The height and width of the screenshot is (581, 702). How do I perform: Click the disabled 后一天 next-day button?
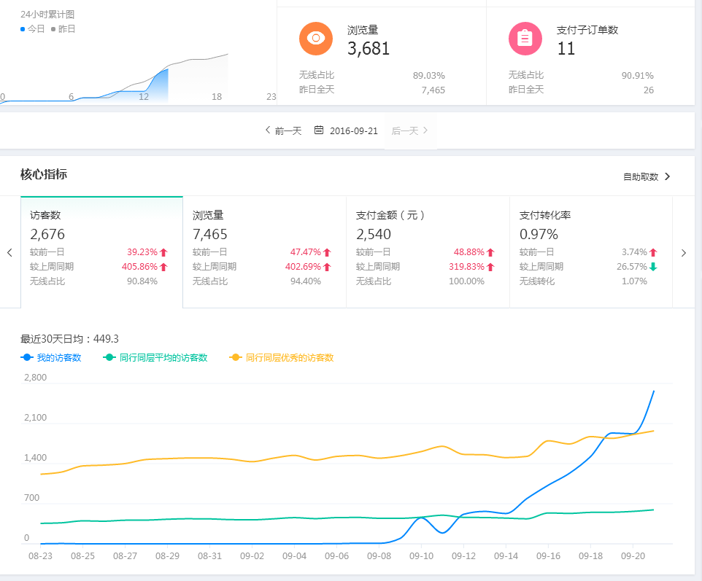click(410, 130)
